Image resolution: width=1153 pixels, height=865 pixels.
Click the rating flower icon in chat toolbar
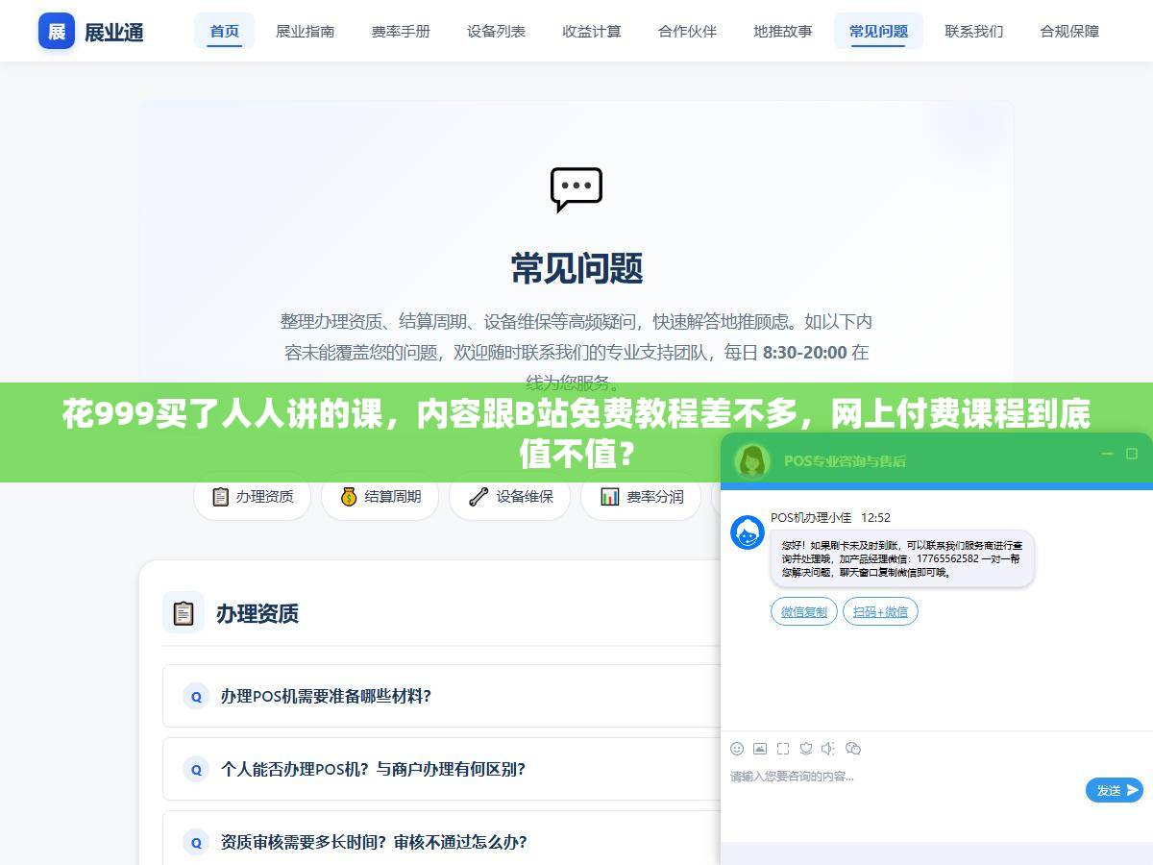click(806, 749)
